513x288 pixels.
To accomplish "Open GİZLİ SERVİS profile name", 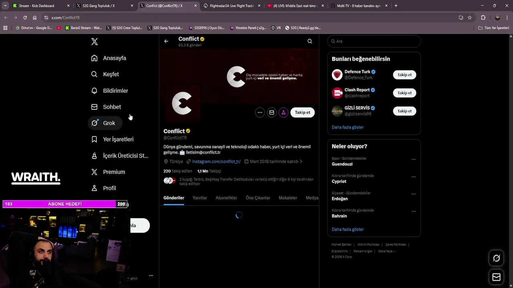I will pos(357,108).
